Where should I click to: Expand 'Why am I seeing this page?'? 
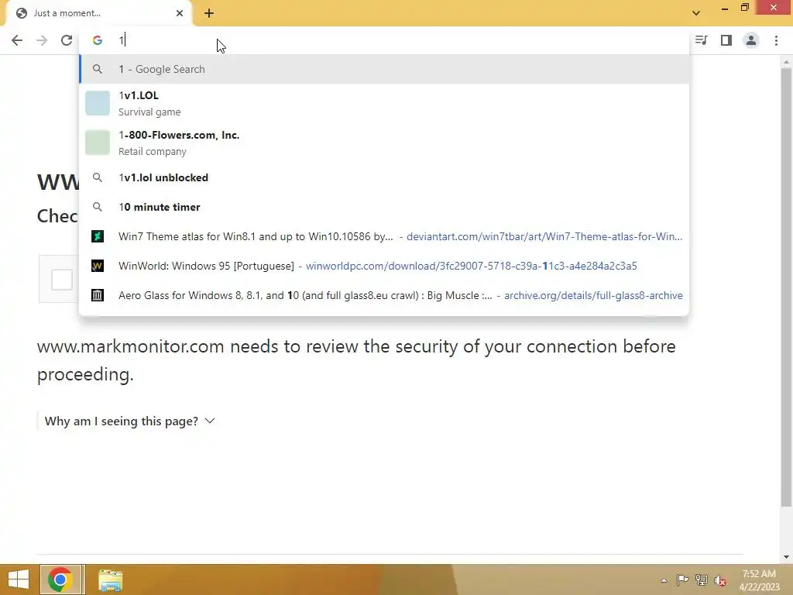tap(129, 421)
